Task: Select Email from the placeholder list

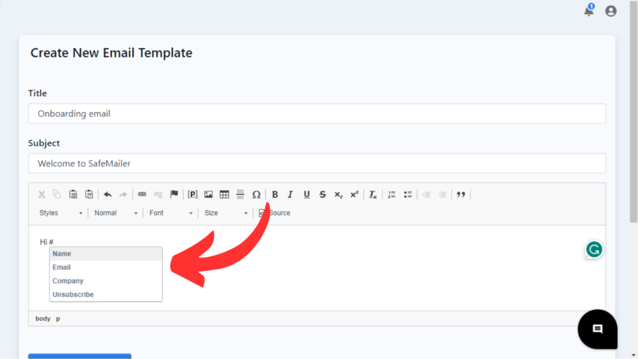Action: (106, 267)
